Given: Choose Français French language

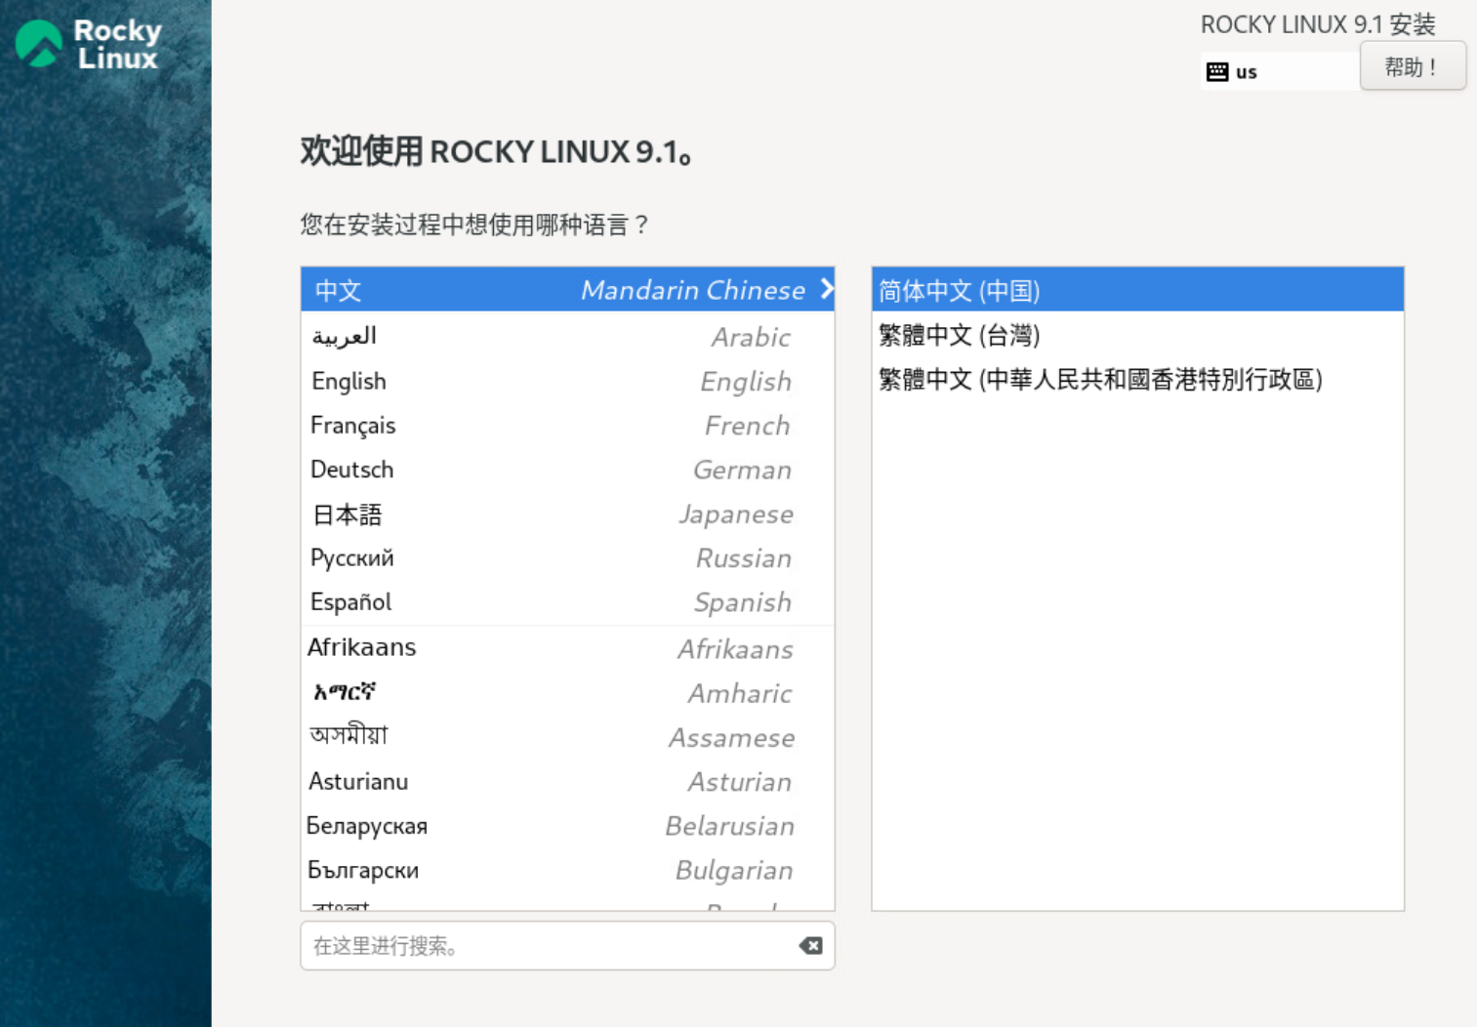Looking at the screenshot, I should click(x=567, y=425).
